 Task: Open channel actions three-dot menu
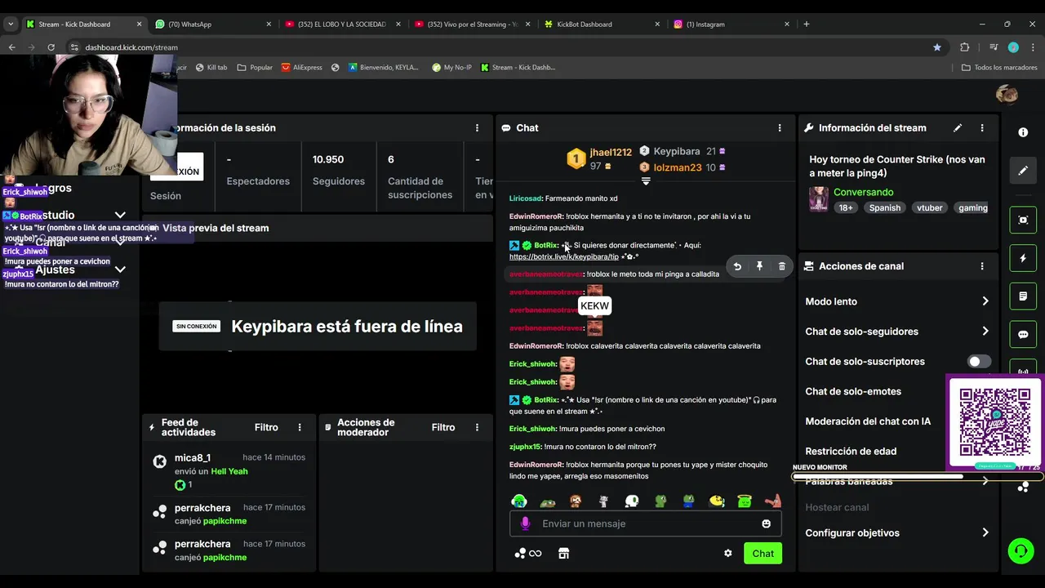[982, 266]
